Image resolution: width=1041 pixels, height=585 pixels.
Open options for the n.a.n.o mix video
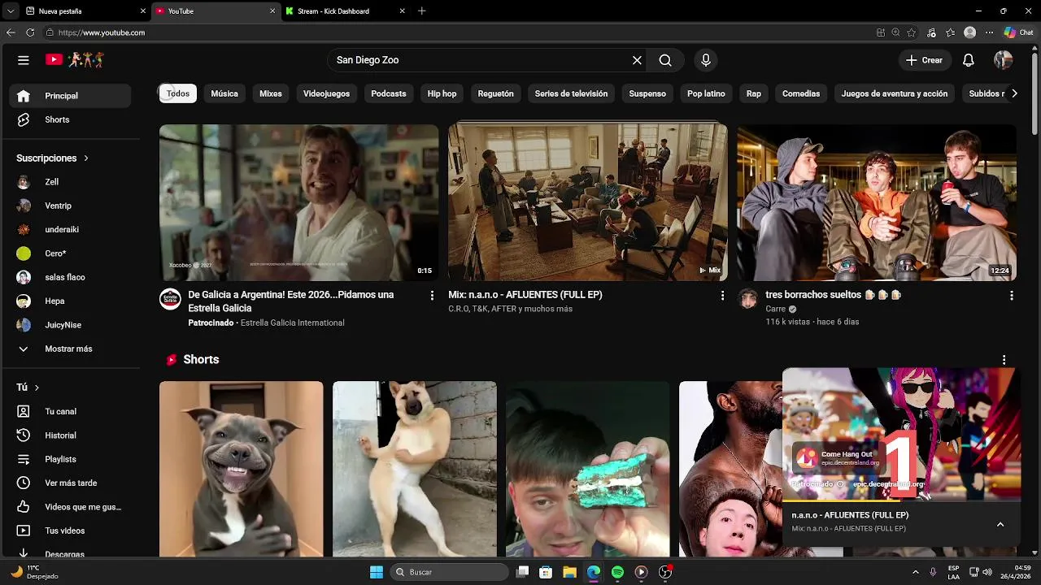click(722, 296)
